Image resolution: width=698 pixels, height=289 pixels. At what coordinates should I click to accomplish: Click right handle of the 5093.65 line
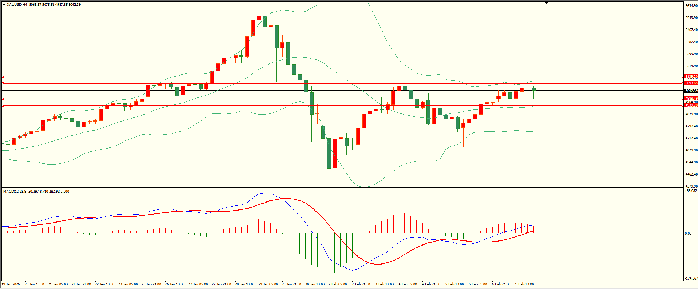tap(683, 83)
